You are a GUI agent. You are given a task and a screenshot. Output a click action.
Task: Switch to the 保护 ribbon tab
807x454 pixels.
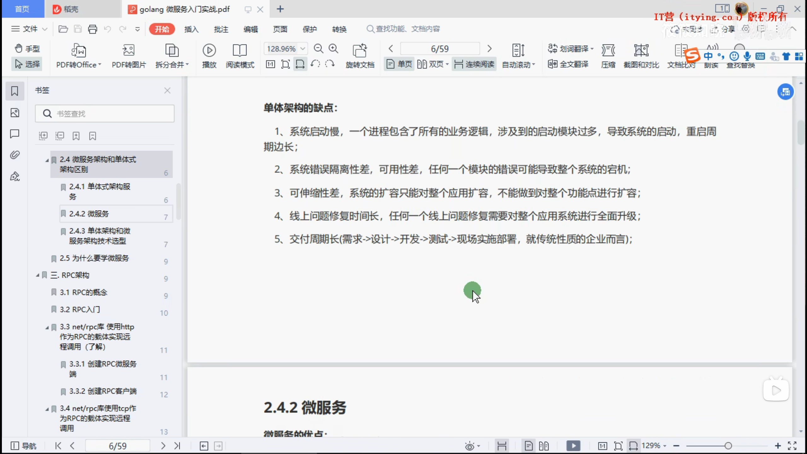310,29
